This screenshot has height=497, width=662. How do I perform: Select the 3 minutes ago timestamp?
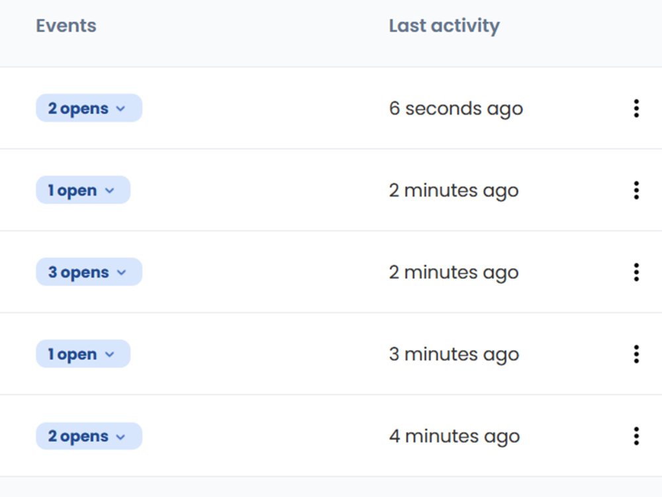coord(454,355)
